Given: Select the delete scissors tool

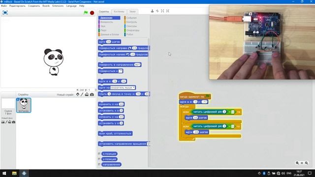Looking at the screenshot, I should [157, 11].
